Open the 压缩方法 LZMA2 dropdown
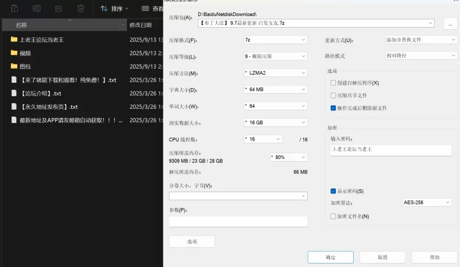Screen dimensions: 460x267 click(275, 73)
